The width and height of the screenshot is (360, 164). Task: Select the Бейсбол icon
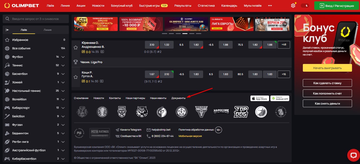pos(7,116)
